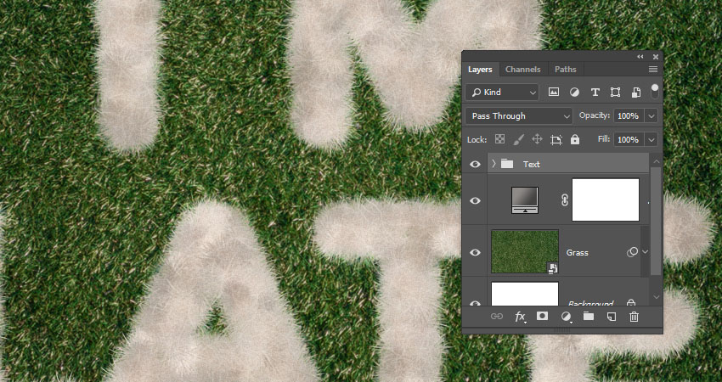Screen dimensions: 722x382
Task: Switch to the Layers tab
Action: tap(480, 70)
